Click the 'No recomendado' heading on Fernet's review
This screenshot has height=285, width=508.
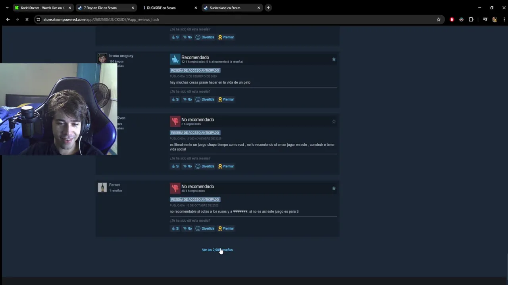198,186
